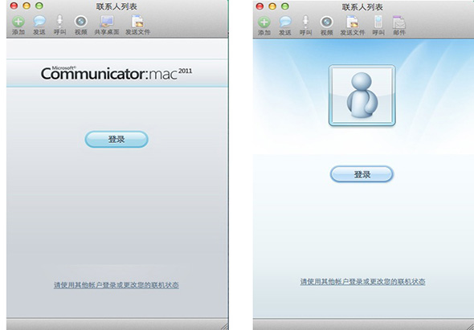This screenshot has width=474, height=330.
Task: Click 发送 chat bubble icon in right window
Action: [x=284, y=26]
